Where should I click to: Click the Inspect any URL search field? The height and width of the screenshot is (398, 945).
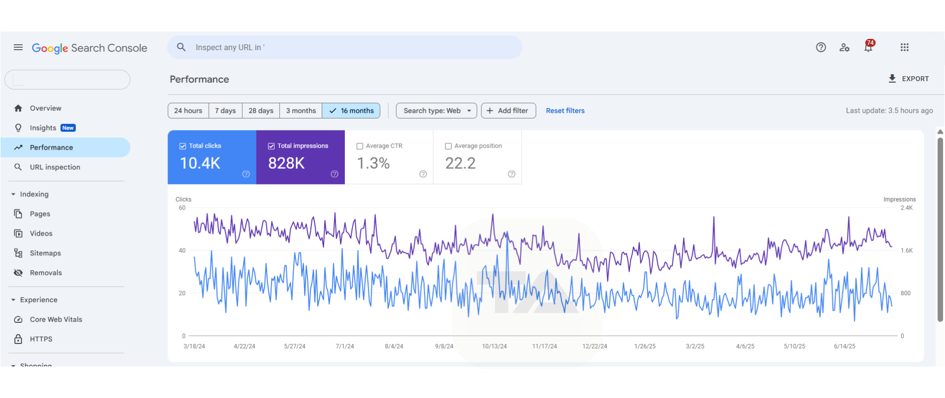[345, 48]
